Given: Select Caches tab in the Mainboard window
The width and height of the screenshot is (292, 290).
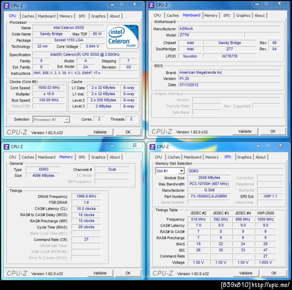Looking at the screenshot, I should pos(173,16).
